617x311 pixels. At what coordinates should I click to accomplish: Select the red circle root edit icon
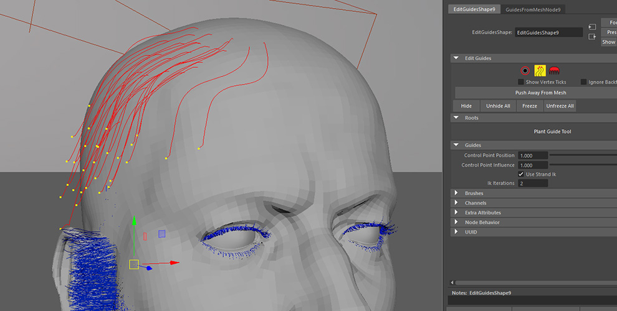pos(525,71)
